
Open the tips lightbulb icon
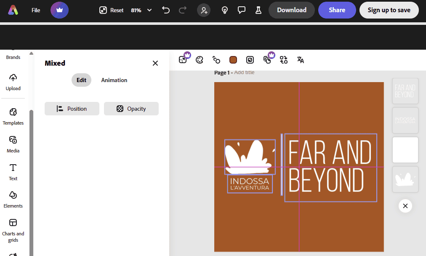pyautogui.click(x=225, y=10)
